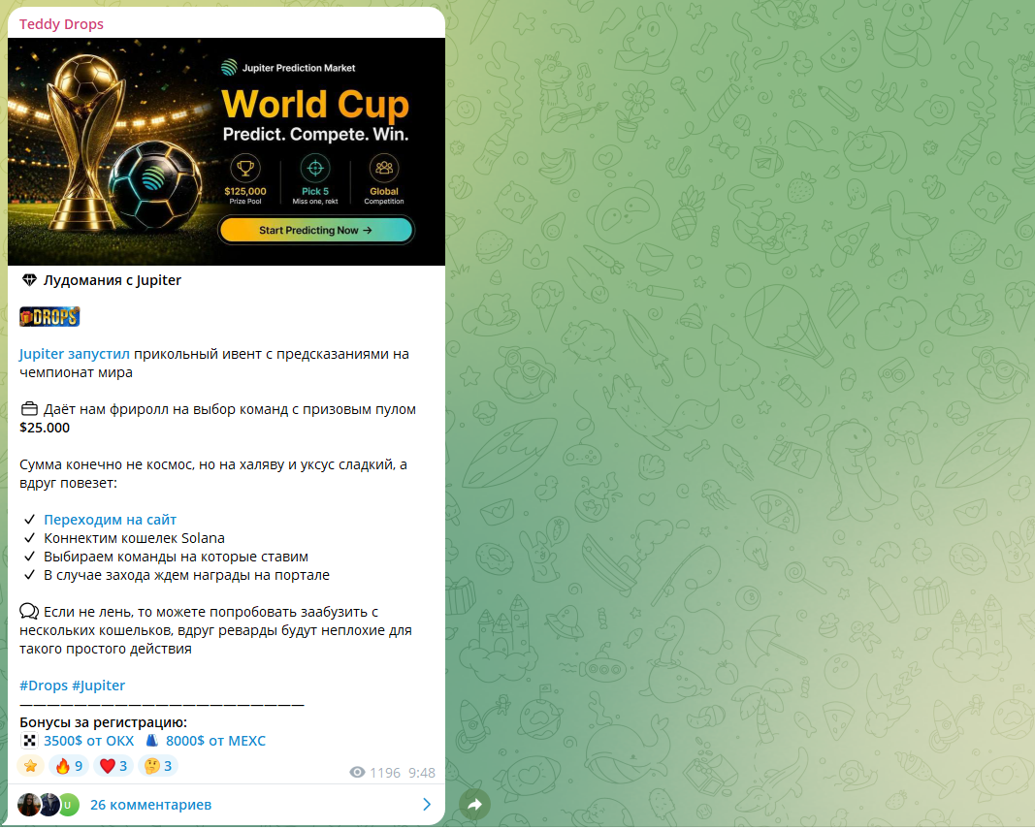Open the #Drops hashtag
The width and height of the screenshot is (1035, 829).
[x=44, y=686]
